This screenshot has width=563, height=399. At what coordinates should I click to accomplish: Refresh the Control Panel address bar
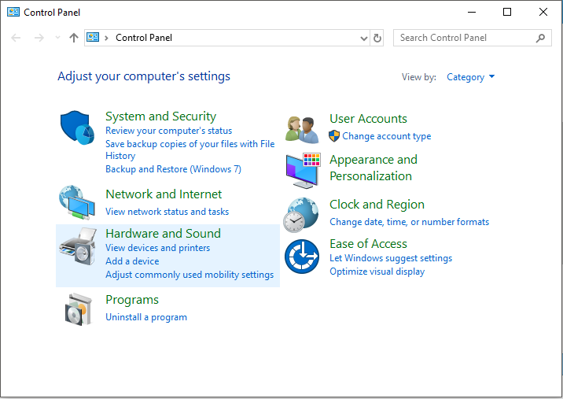tap(377, 38)
